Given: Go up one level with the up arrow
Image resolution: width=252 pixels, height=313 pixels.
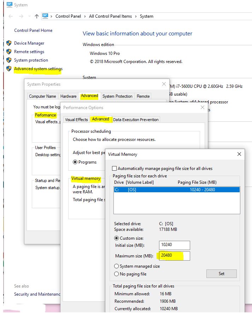Looking at the screenshot, I should pos(37,16).
